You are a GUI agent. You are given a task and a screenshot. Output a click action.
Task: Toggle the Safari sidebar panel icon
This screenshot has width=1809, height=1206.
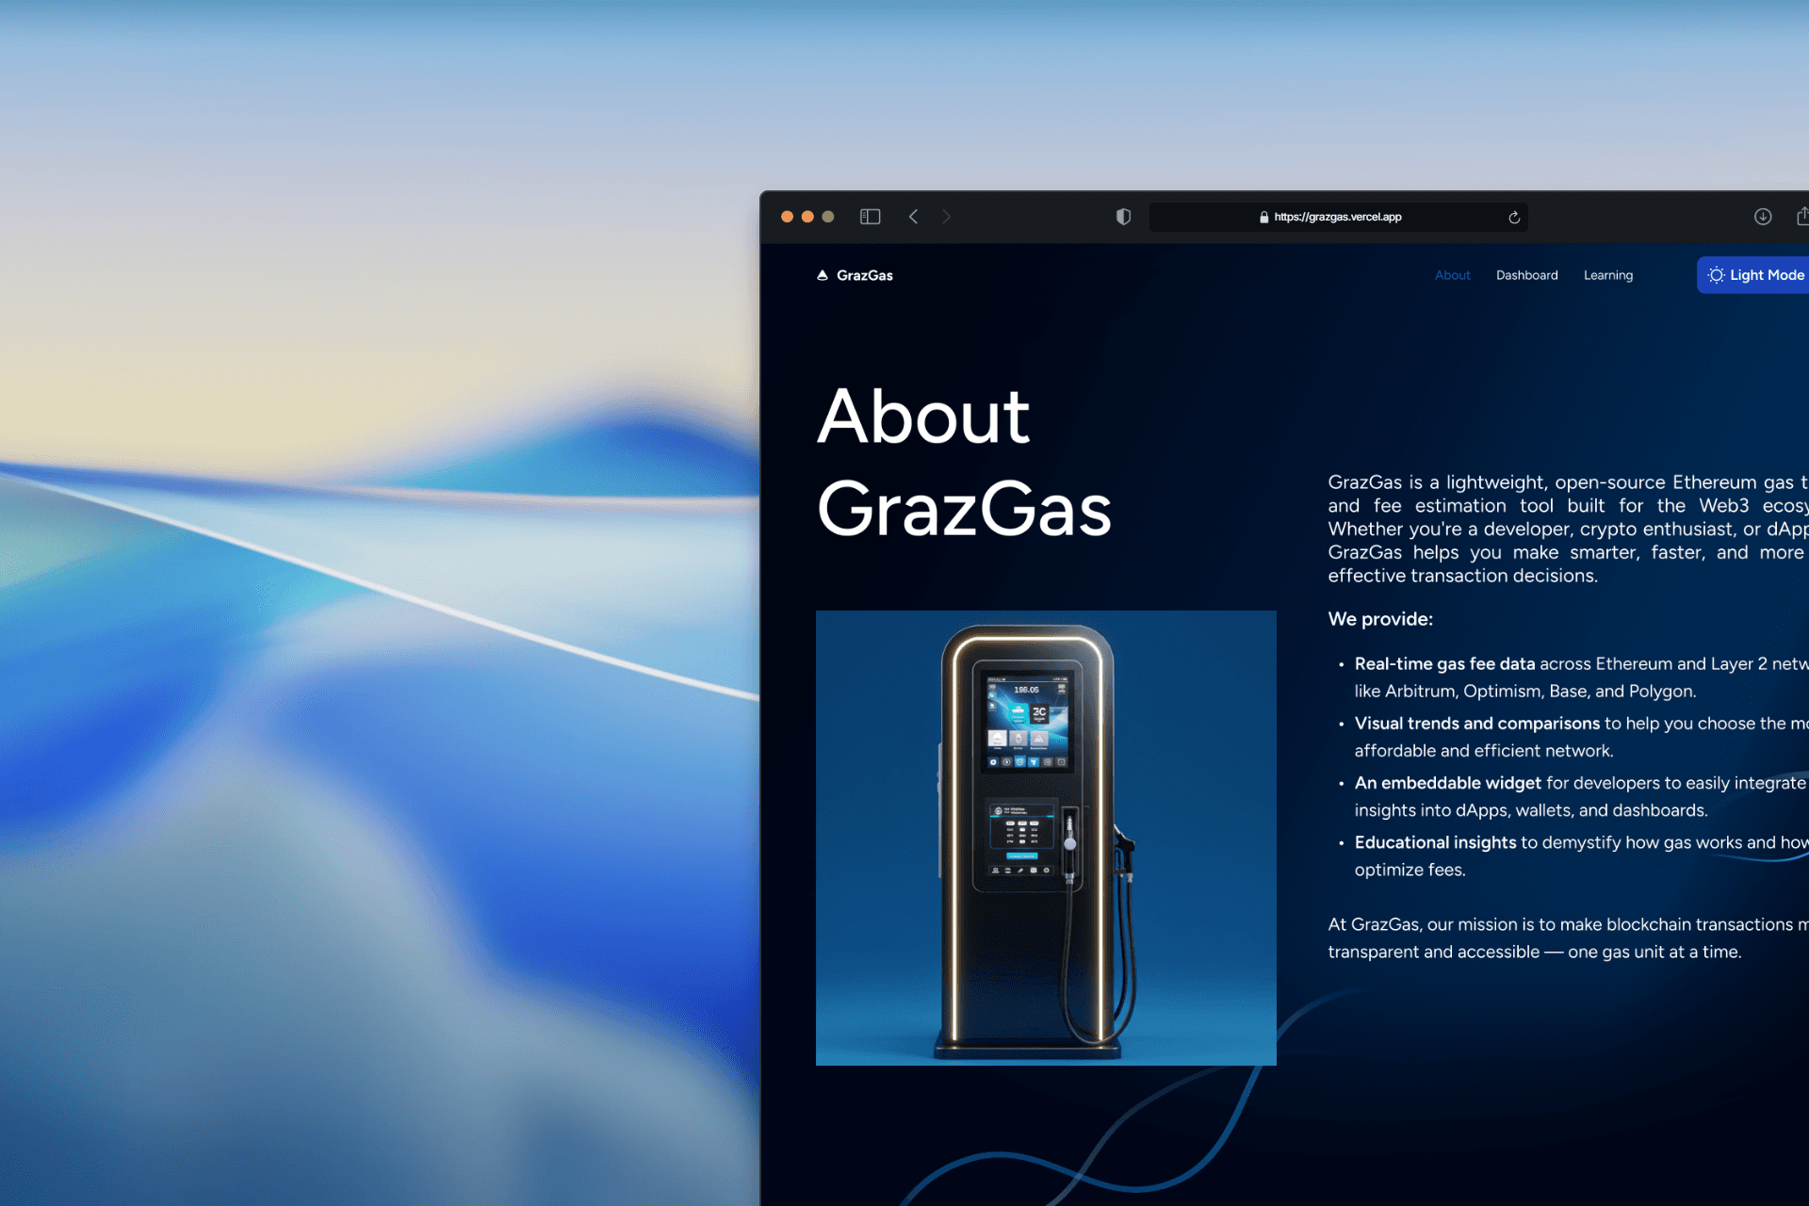click(870, 217)
